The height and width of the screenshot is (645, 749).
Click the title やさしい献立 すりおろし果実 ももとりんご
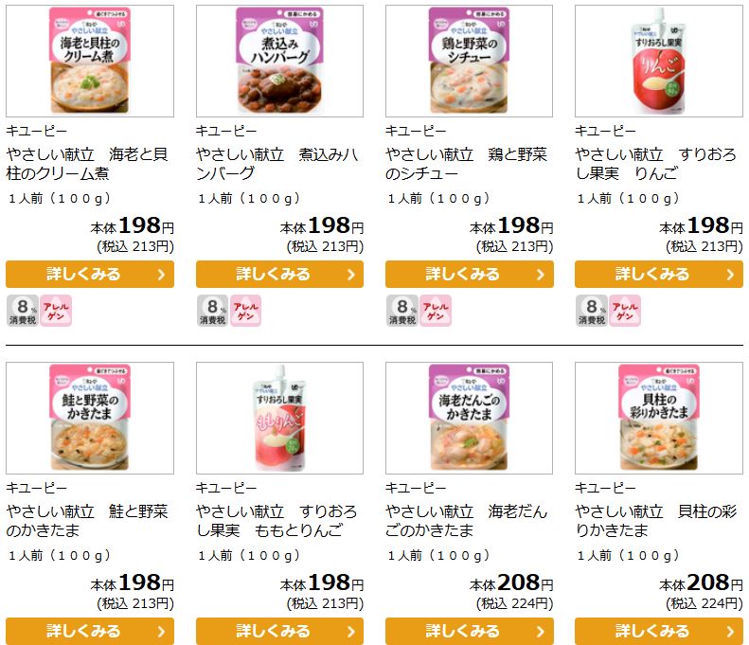pos(276,521)
